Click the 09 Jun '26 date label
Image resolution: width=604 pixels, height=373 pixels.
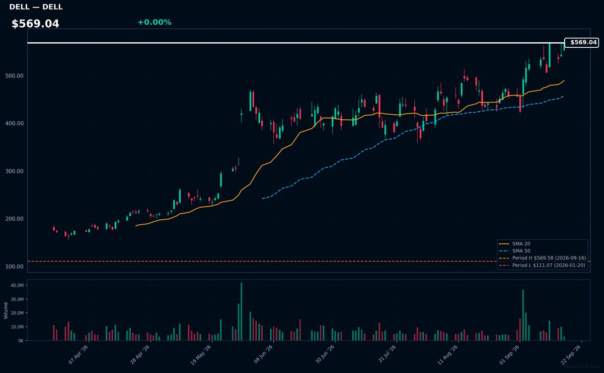(263, 354)
